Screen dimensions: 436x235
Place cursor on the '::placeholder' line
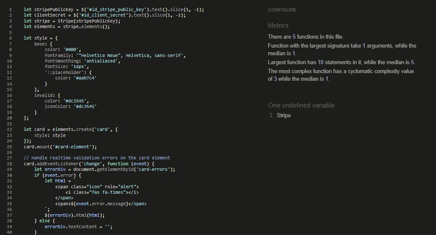[68, 72]
